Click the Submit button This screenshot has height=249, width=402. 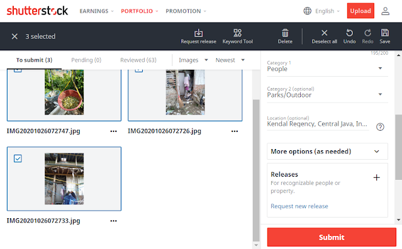point(332,237)
